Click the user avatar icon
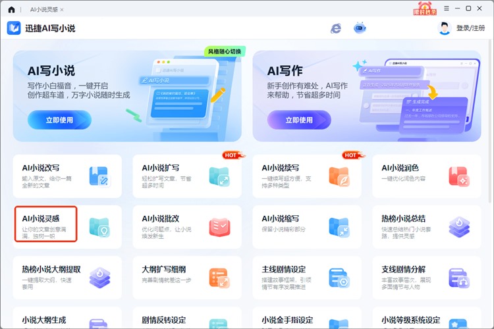 (445, 28)
